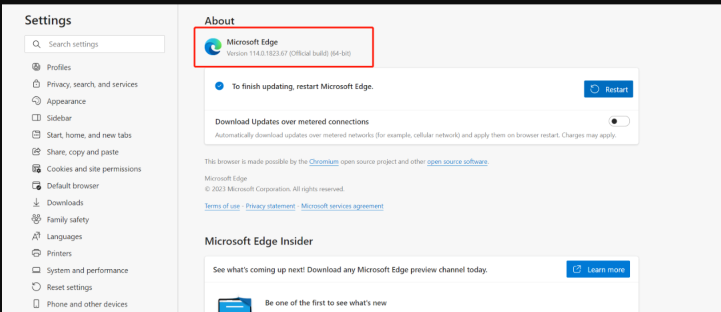
Task: Open the open source software link
Action: [x=457, y=161]
